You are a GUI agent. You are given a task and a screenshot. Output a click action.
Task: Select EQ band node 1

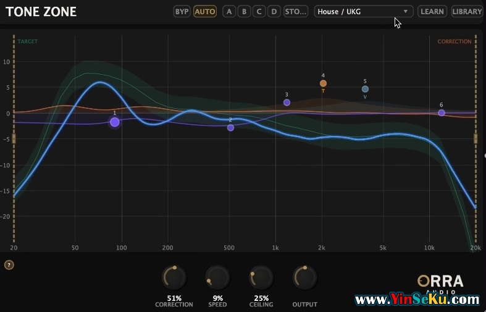click(x=114, y=122)
